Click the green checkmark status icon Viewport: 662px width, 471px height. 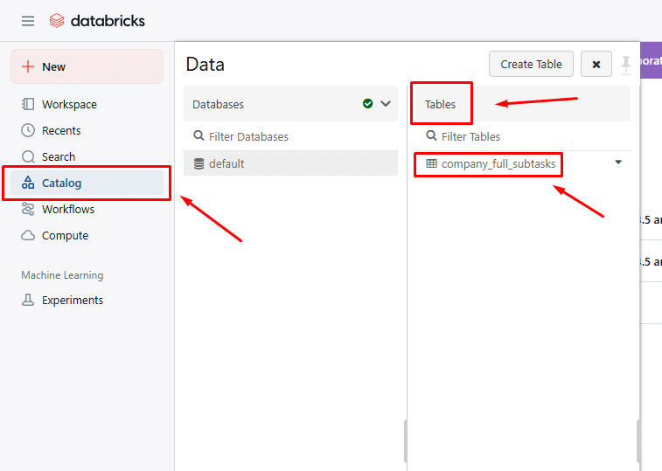click(368, 103)
